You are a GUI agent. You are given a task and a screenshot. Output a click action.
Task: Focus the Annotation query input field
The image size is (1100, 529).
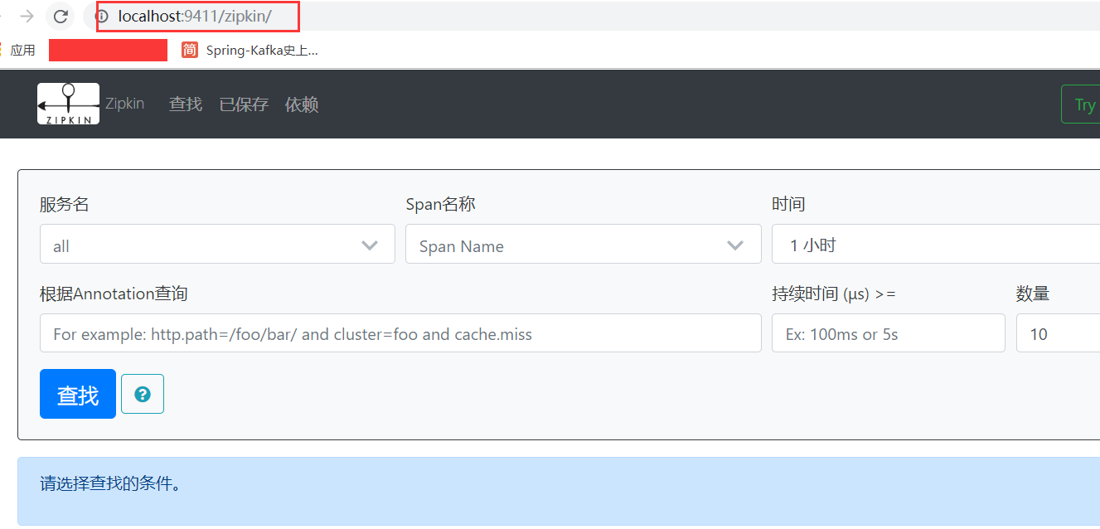(x=400, y=332)
